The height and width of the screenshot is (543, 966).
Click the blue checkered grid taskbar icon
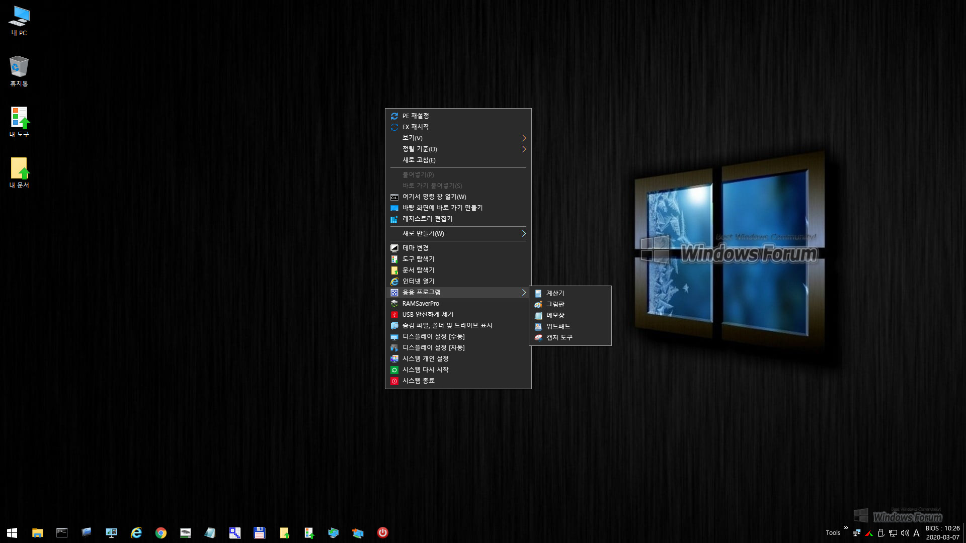(x=235, y=532)
